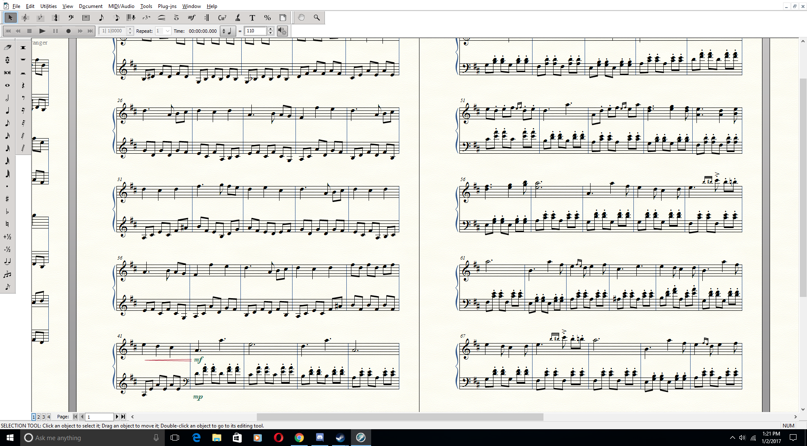Open the MIDI/Audio menu
Screen dimensions: 807x446
pyautogui.click(x=121, y=6)
